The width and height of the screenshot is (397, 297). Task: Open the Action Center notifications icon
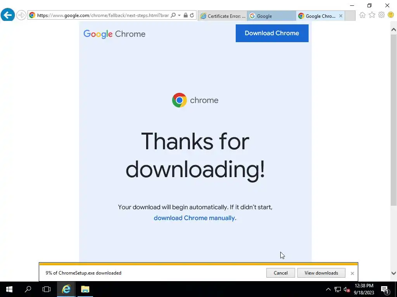(385, 289)
